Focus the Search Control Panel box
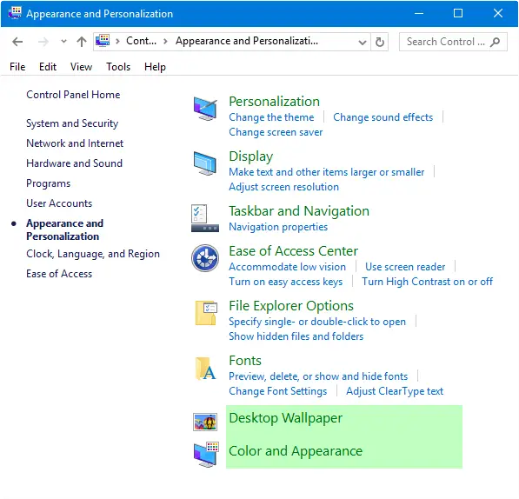The width and height of the screenshot is (519, 499). click(x=453, y=42)
